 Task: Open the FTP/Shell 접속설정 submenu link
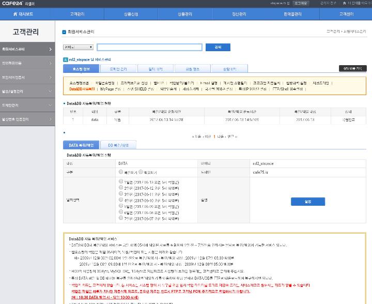point(288,89)
